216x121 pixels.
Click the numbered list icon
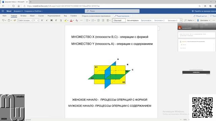[93, 20]
